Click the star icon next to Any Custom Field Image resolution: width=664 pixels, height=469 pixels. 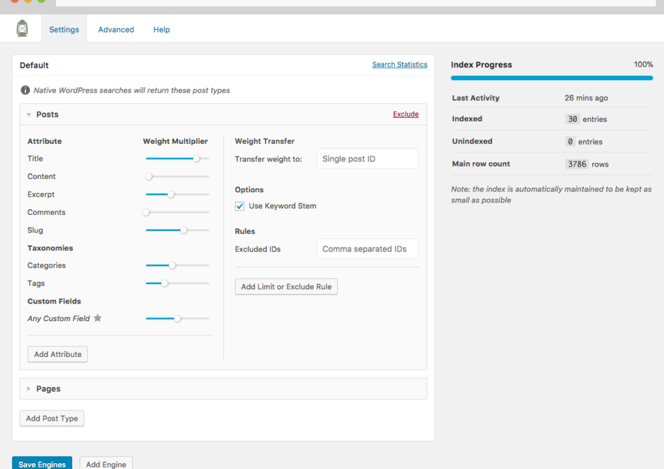tap(98, 319)
